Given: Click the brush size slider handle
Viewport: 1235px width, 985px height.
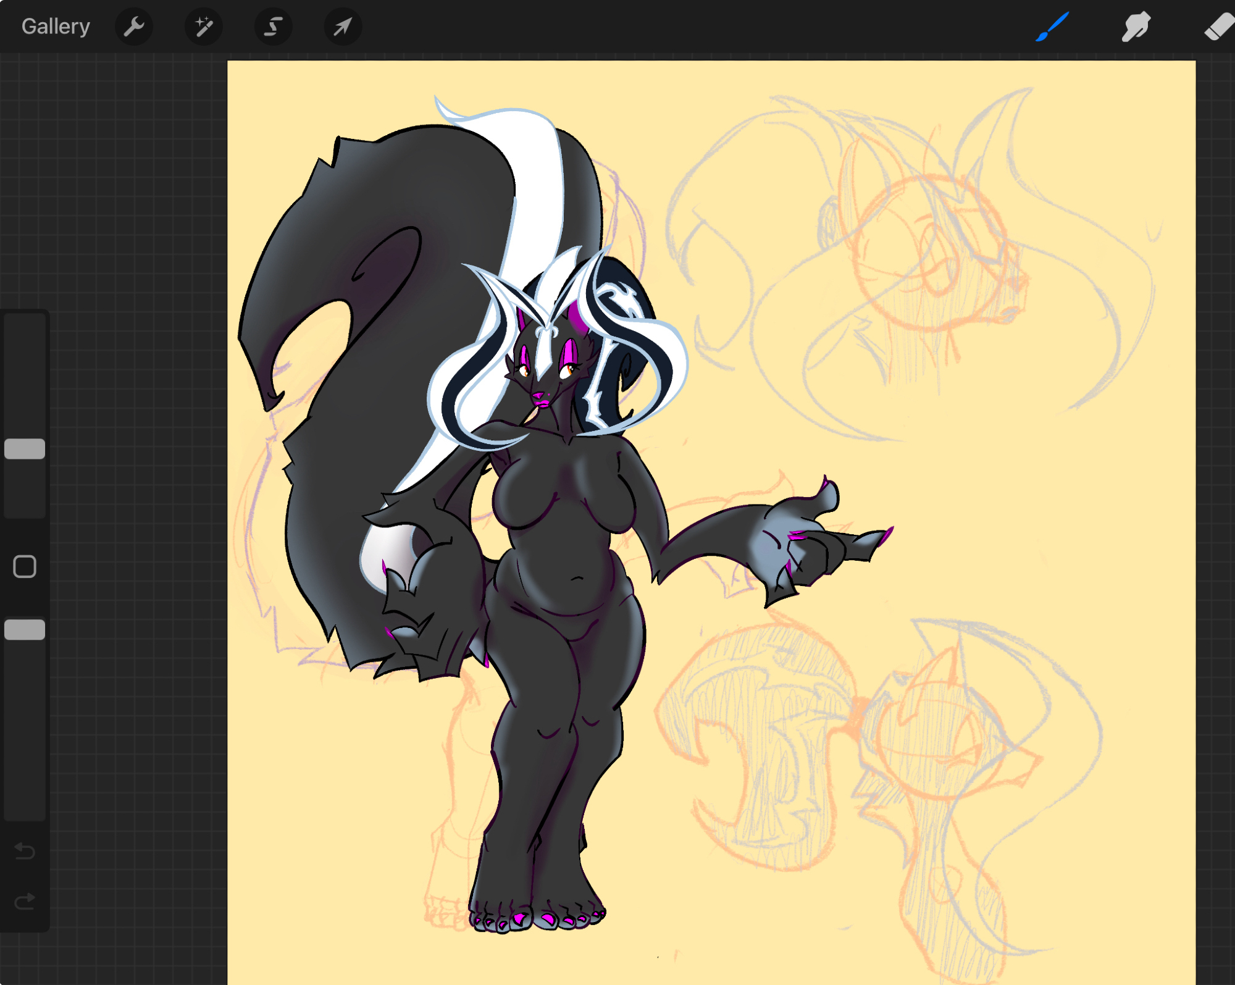Looking at the screenshot, I should click(x=25, y=449).
